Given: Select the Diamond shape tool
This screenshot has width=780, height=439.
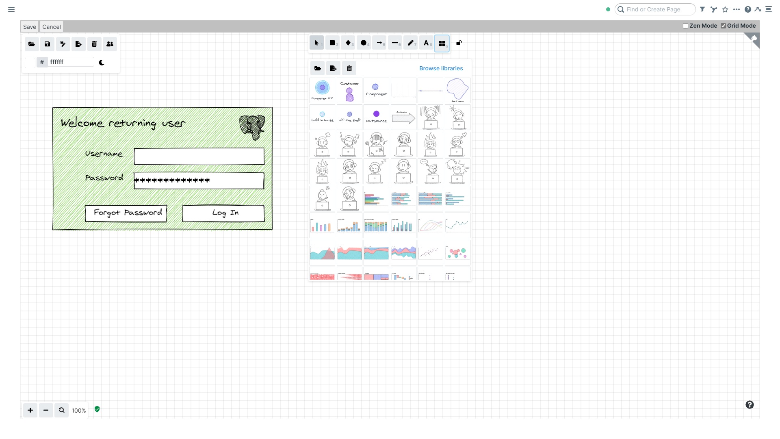Looking at the screenshot, I should click(x=348, y=43).
